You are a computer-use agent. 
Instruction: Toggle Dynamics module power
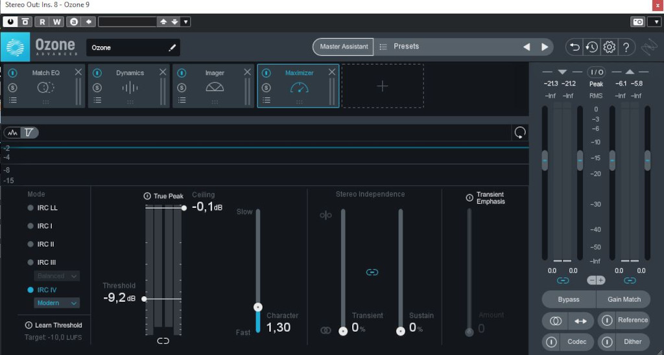[97, 73]
